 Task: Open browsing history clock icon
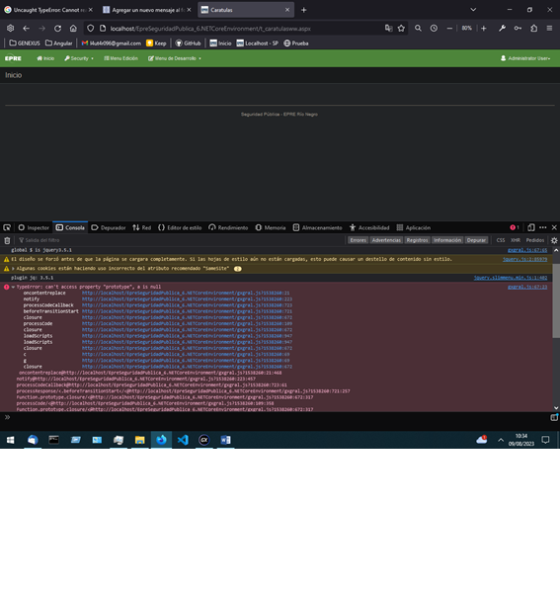(434, 28)
